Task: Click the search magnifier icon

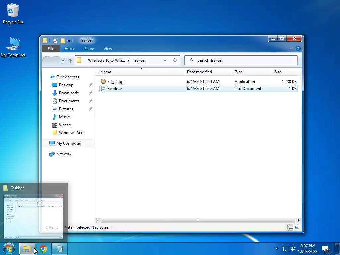Action: click(x=191, y=60)
